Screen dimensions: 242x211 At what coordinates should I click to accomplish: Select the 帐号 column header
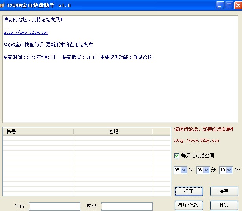tap(38, 132)
